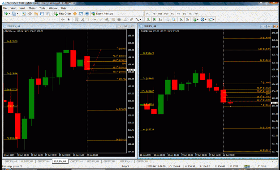
Task: Open the chart Templates icon
Action: point(211,19)
